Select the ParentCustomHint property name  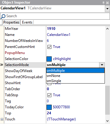click(x=20, y=47)
